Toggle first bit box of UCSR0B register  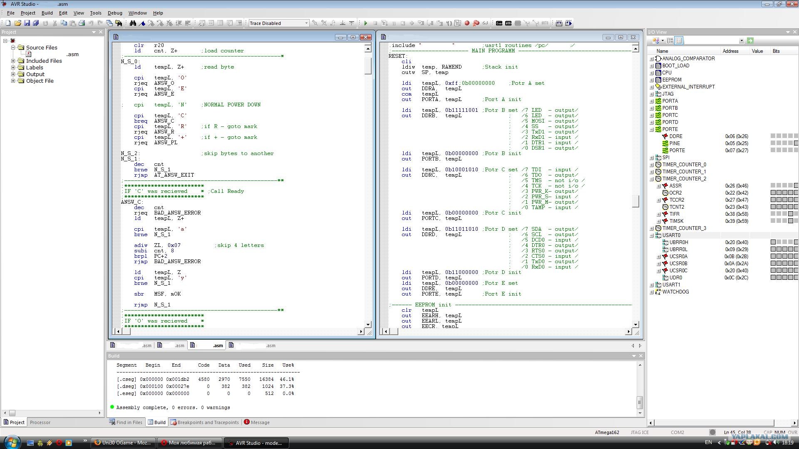point(773,264)
